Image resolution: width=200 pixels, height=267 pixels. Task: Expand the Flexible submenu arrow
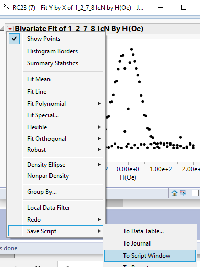click(99, 127)
